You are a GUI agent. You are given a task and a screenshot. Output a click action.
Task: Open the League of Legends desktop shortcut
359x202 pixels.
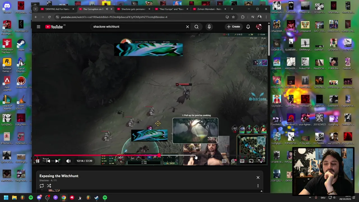pyautogui.click(x=7, y=102)
